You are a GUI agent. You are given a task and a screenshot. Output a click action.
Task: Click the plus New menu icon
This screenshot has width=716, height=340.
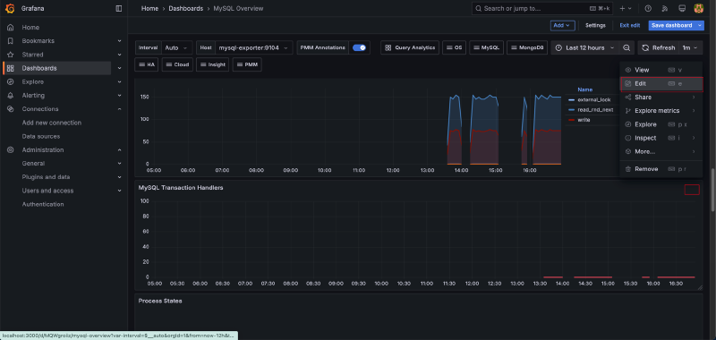(625, 8)
